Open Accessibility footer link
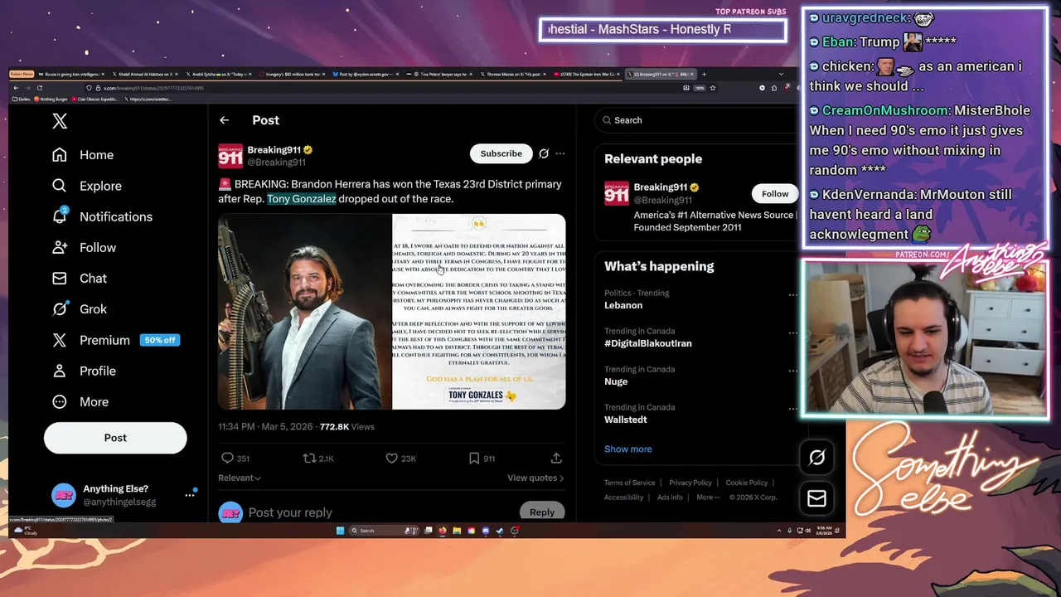This screenshot has width=1061, height=597. click(623, 497)
